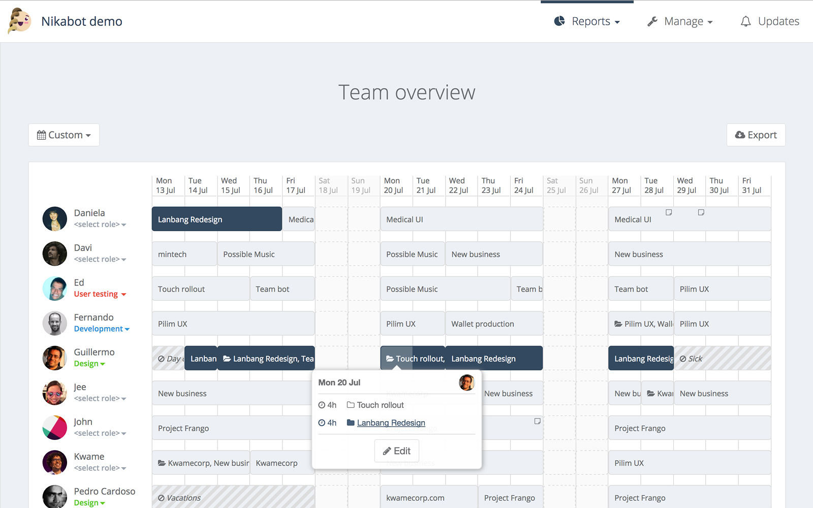Click Ed's profile avatar
The height and width of the screenshot is (508, 813).
(x=55, y=289)
